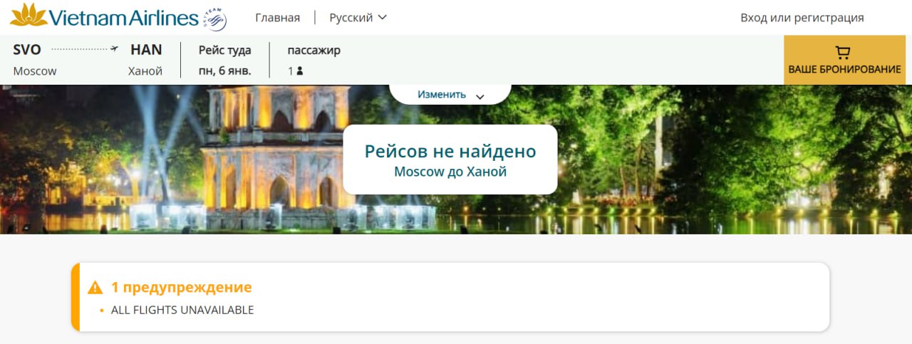This screenshot has width=912, height=344.
Task: Open Вход или регистрация
Action: point(802,18)
